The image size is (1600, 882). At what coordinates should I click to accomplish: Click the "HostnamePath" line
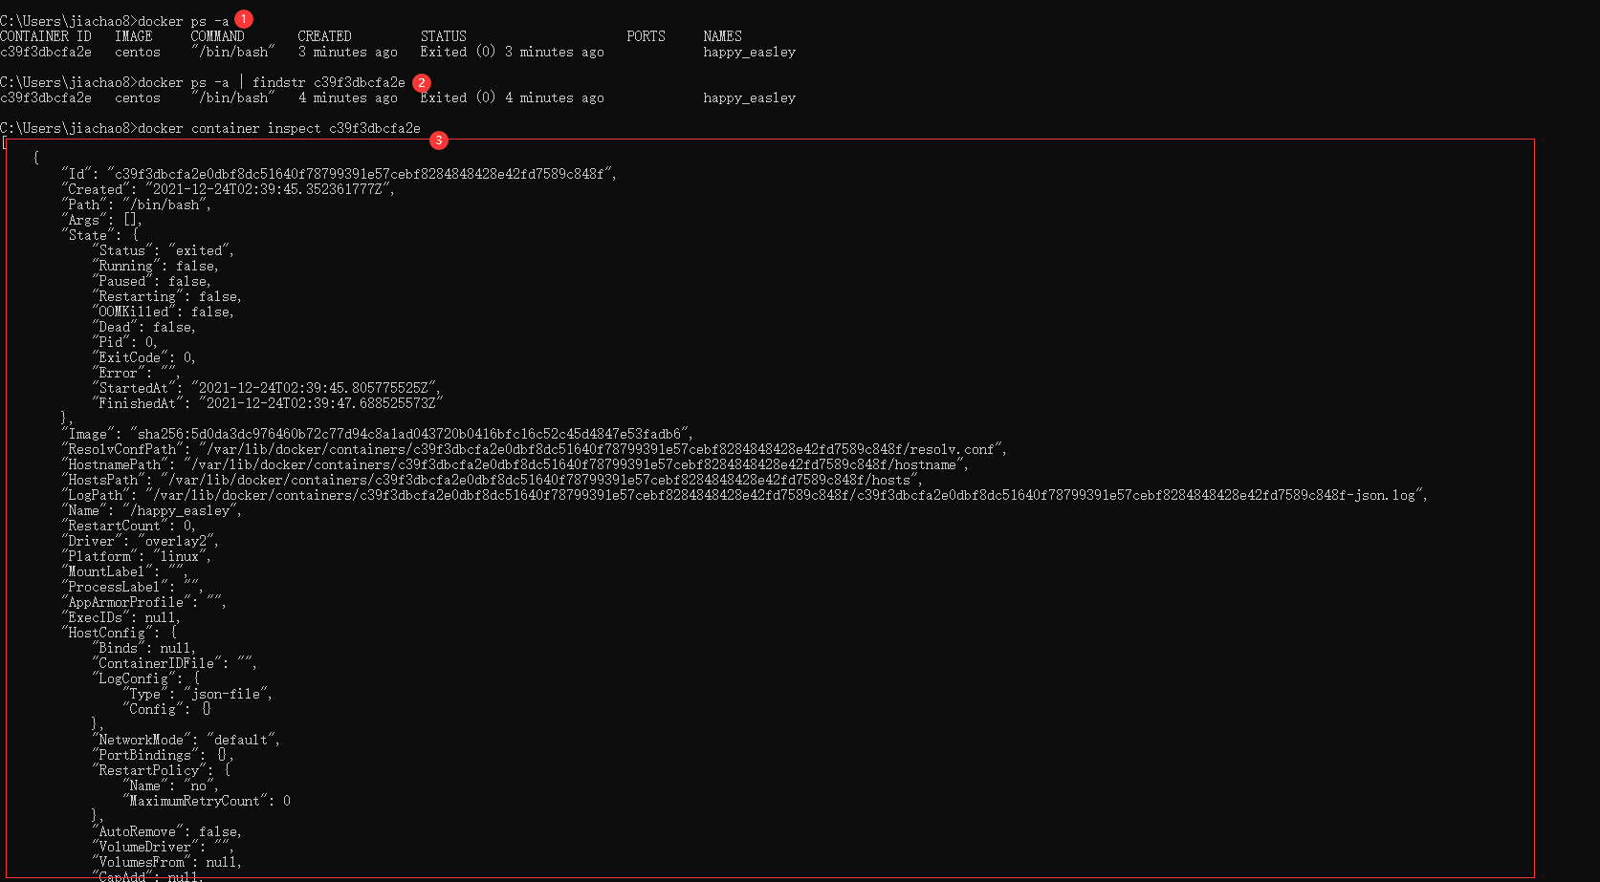[515, 464]
